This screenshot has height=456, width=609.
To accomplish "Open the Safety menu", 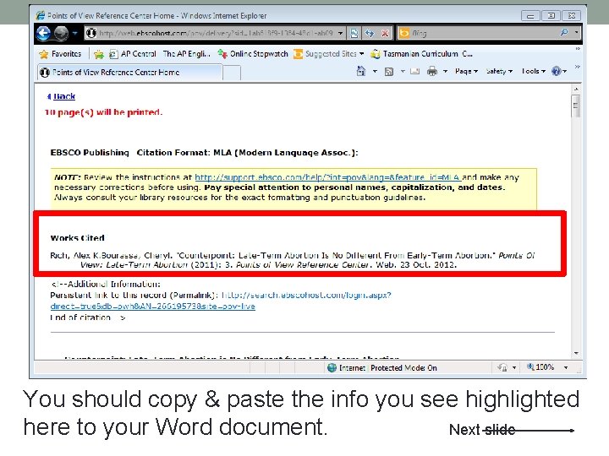I will pos(500,71).
